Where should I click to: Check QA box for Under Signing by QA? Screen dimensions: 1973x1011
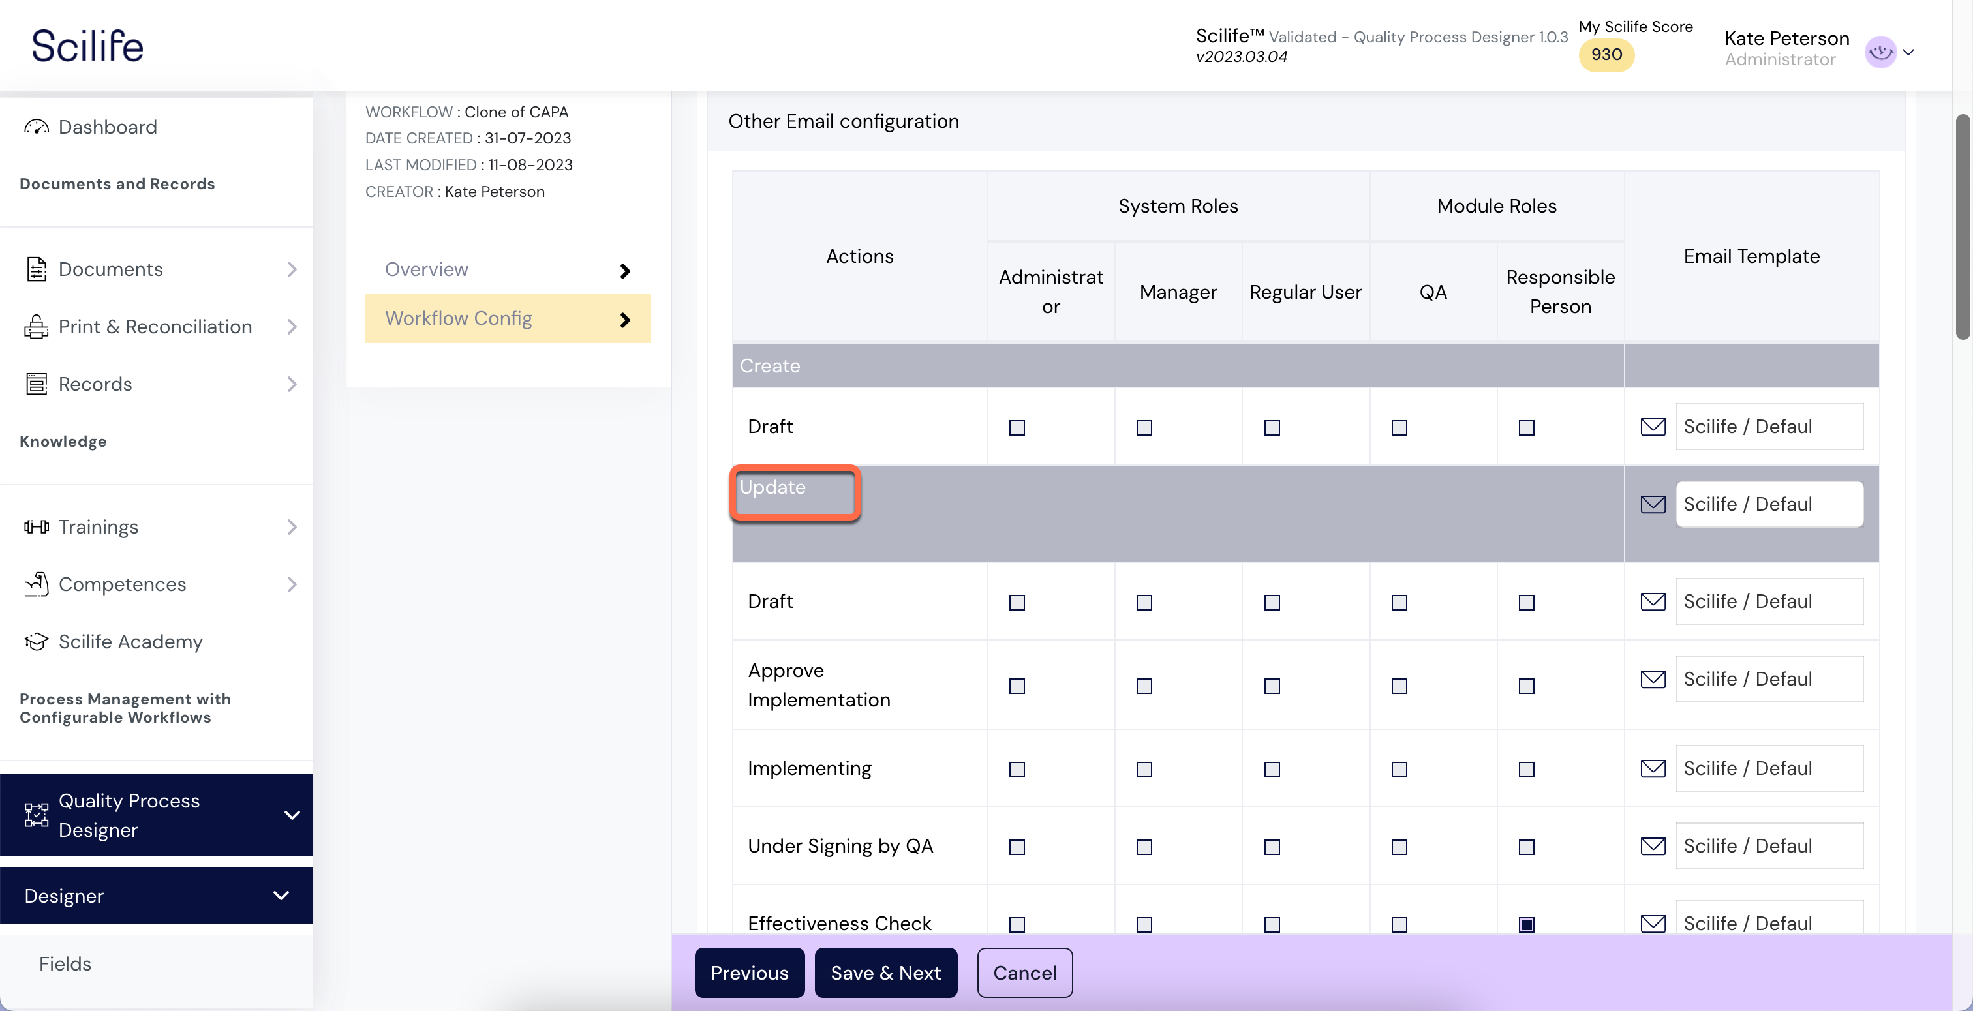(x=1399, y=847)
